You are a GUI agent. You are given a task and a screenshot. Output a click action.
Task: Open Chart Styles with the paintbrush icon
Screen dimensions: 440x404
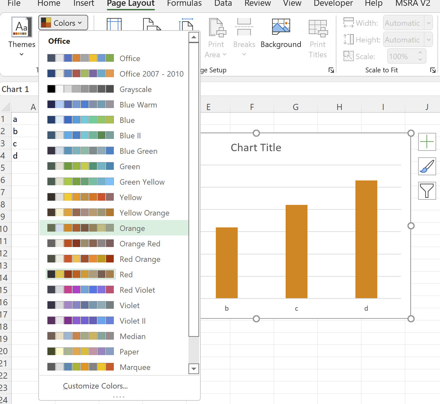pos(427,166)
